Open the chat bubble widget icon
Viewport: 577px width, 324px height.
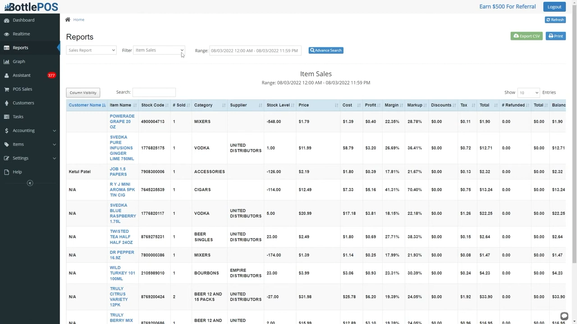[564, 316]
